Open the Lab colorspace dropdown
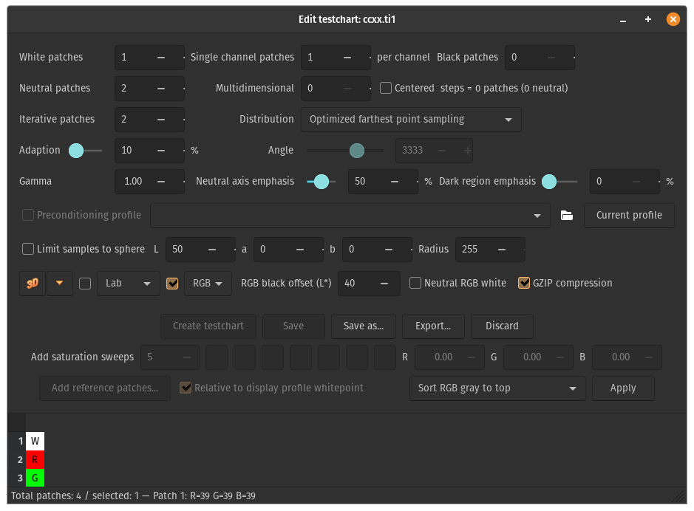Screen dimensions: 694x511 click(x=128, y=284)
